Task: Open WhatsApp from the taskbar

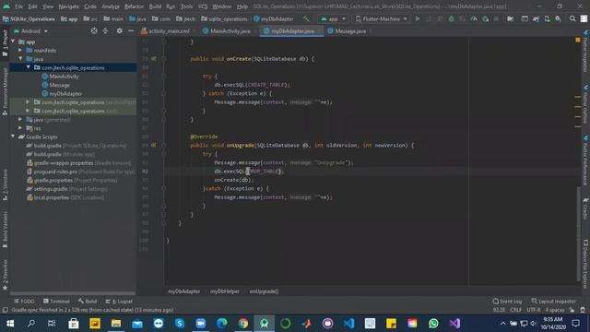Action: [x=433, y=324]
